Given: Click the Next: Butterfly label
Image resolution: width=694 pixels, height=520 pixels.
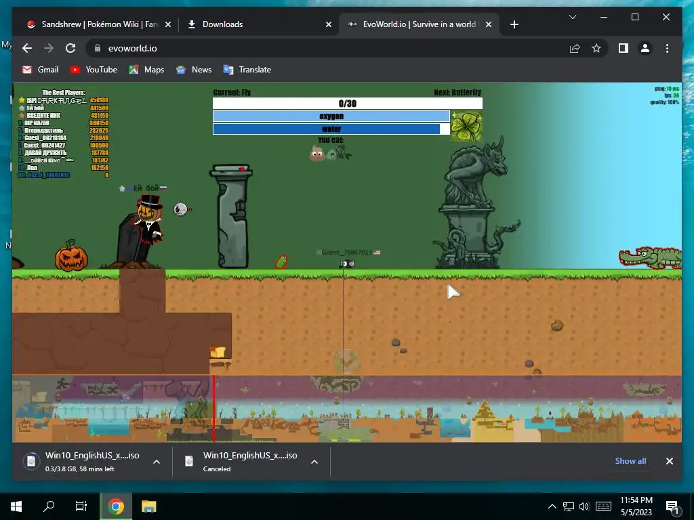Looking at the screenshot, I should click(x=457, y=92).
